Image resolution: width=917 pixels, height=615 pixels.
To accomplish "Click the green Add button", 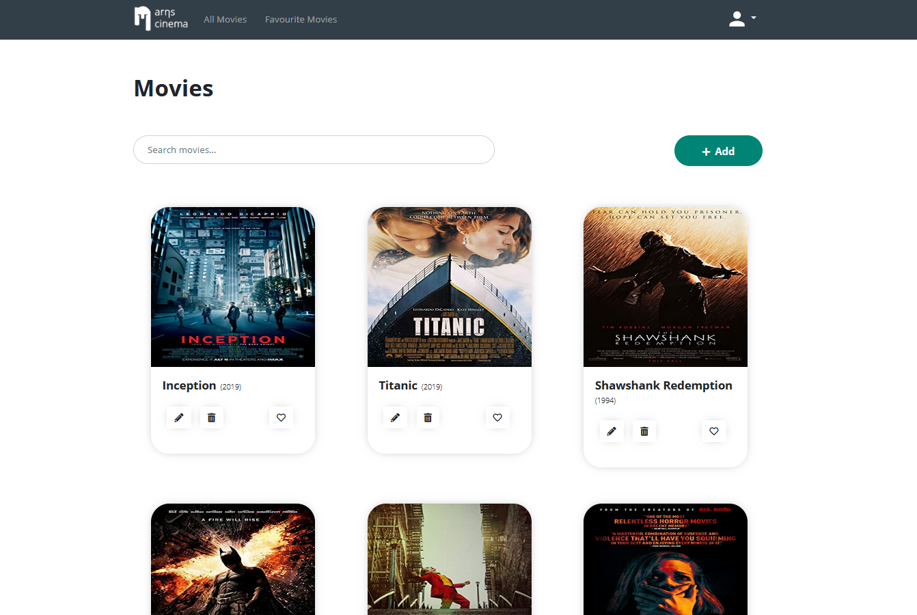I will point(718,151).
